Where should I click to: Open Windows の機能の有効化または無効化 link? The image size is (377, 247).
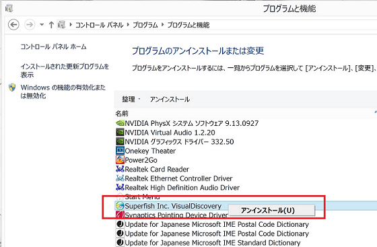pos(63,92)
